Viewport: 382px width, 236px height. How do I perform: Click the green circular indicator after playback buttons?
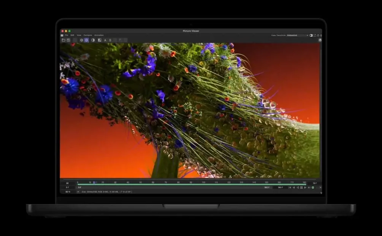[313, 187]
